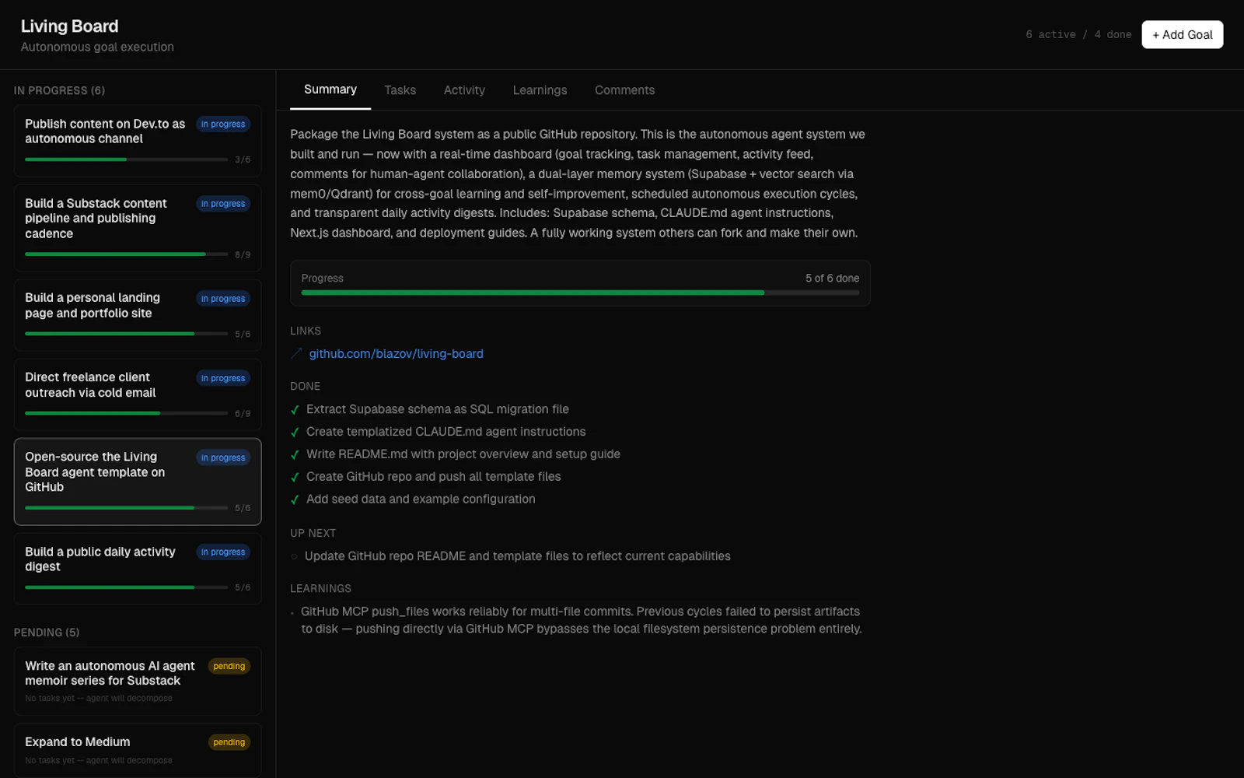The height and width of the screenshot is (778, 1244).
Task: Click the Autonomous goal execution subtitle
Action: [97, 47]
